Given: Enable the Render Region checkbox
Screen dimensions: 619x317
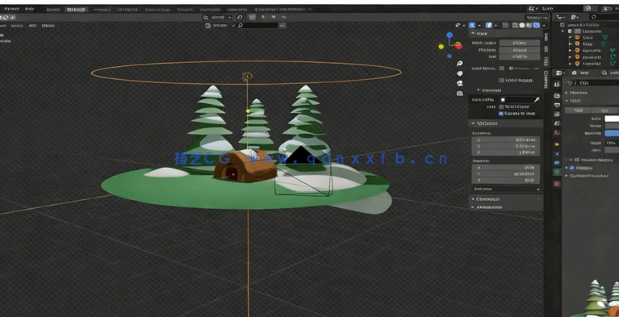Looking at the screenshot, I should click(x=502, y=80).
